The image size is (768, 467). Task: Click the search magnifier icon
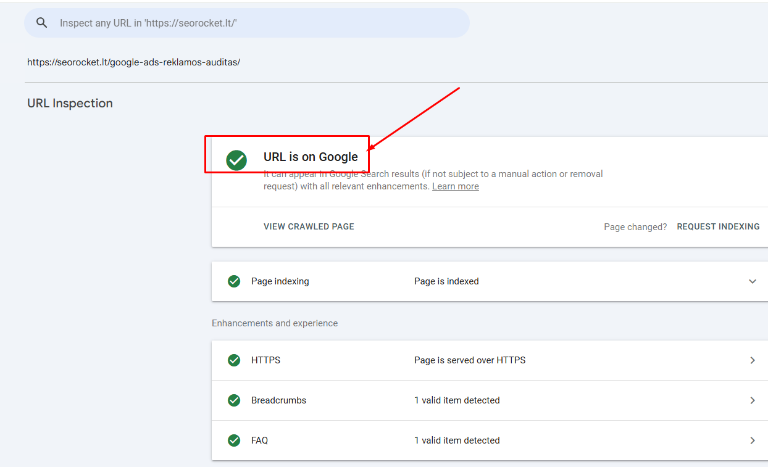[42, 23]
